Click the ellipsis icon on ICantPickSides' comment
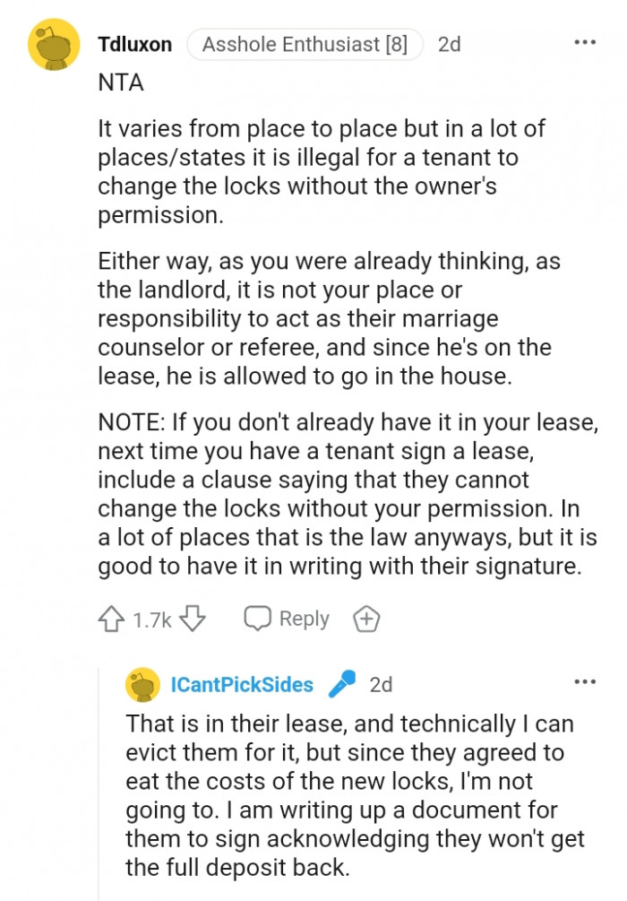This screenshot has width=627, height=901. (586, 681)
